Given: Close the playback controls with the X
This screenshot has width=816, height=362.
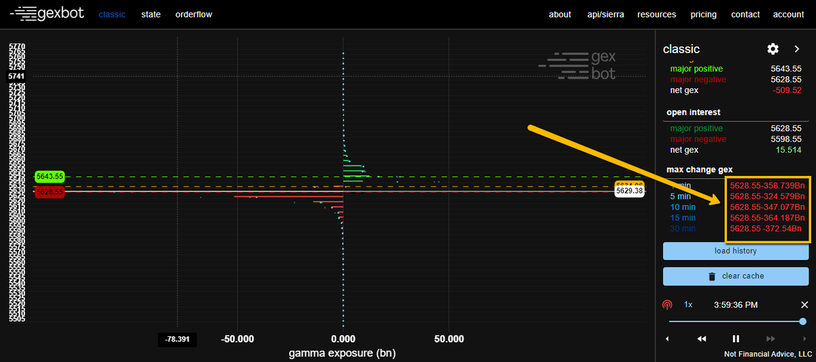Looking at the screenshot, I should 804,305.
